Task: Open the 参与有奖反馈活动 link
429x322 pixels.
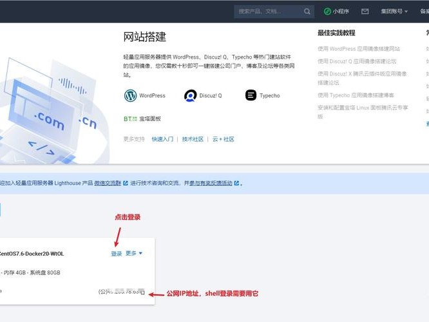Action: 211,183
